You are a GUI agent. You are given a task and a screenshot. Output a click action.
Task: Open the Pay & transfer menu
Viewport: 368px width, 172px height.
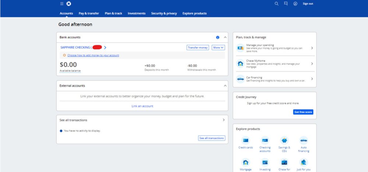(x=89, y=13)
